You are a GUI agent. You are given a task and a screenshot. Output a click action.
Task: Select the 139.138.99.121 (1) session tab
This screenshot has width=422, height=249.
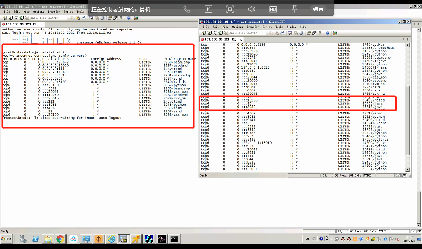220,39
